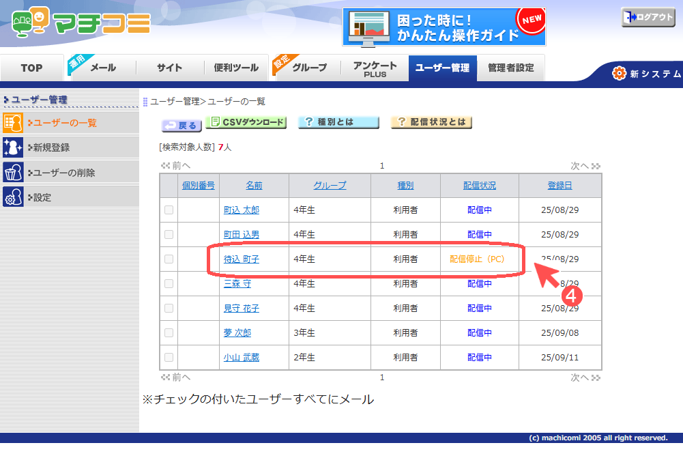Tick the checkbox for 町田 込男

[x=169, y=235]
